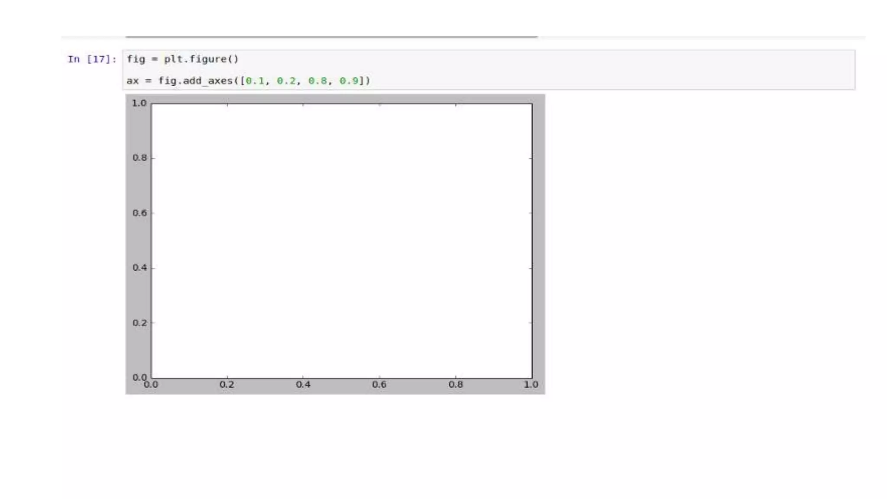The width and height of the screenshot is (887, 499).
Task: Click the center of the white plot area
Action: point(341,241)
